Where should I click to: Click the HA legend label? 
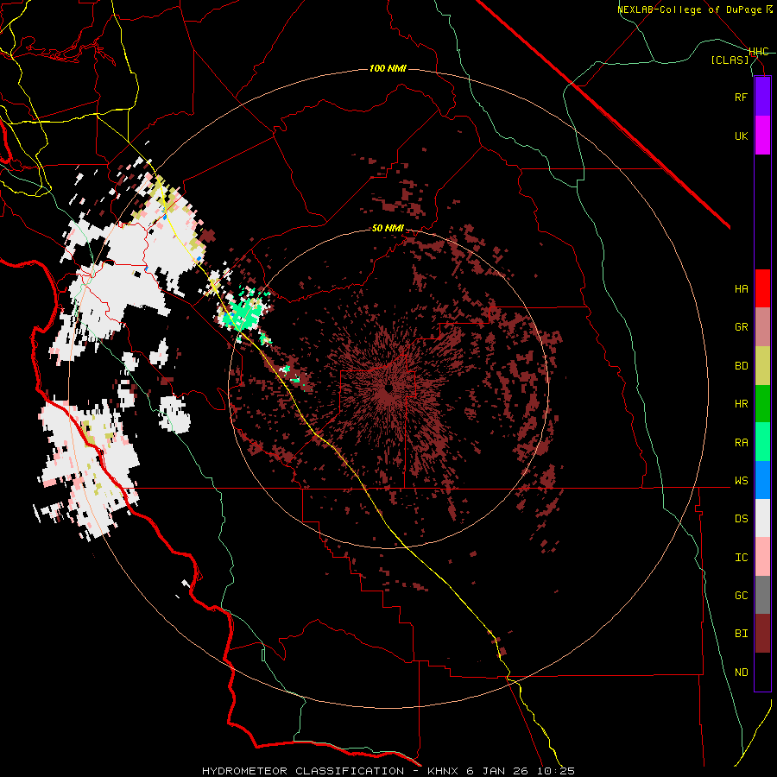(x=741, y=289)
